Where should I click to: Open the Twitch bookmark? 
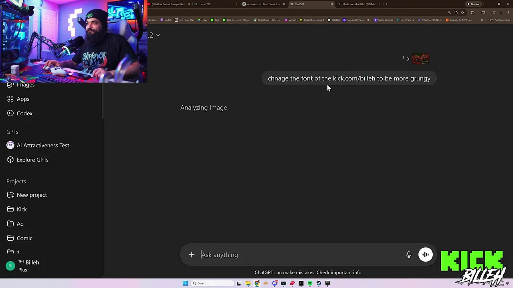coord(166,20)
